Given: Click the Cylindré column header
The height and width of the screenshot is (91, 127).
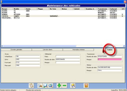Looking at the screenshot, I should click(79, 9).
